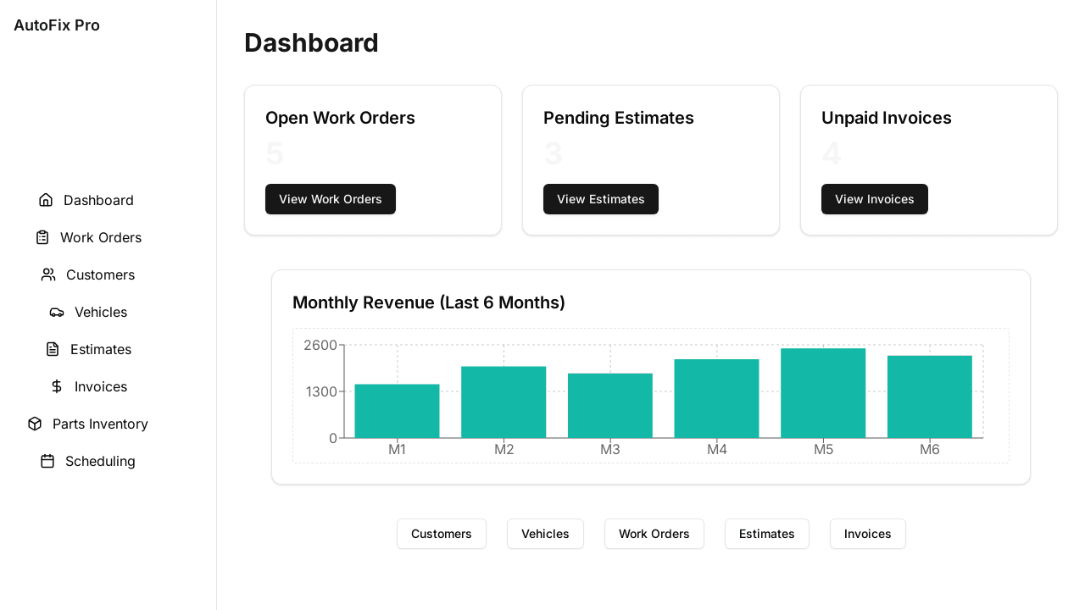Click the View Estimates button

pyautogui.click(x=601, y=199)
